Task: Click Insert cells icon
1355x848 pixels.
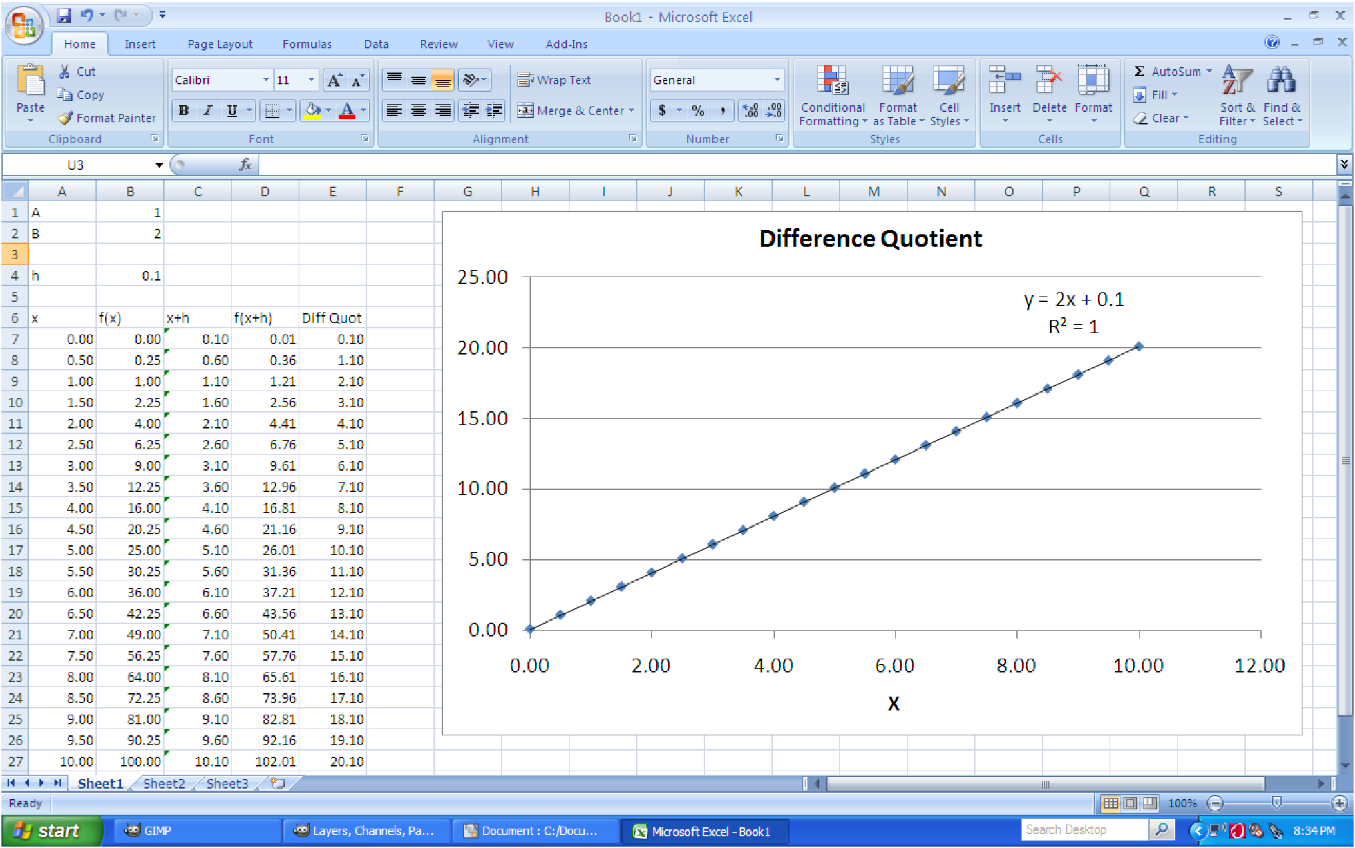Action: [1004, 80]
